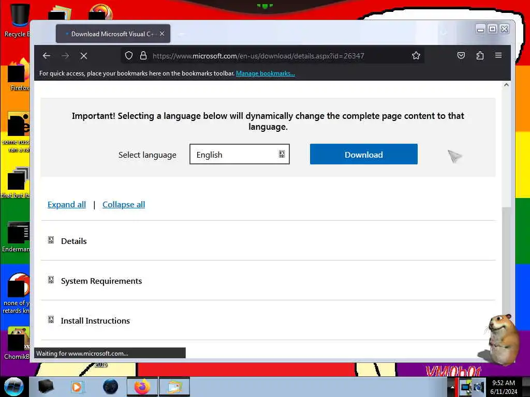Open the Extensions puzzle-piece icon

[x=480, y=55]
